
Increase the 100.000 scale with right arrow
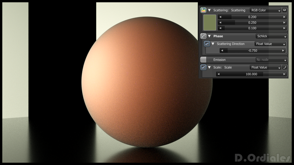[x=284, y=74]
